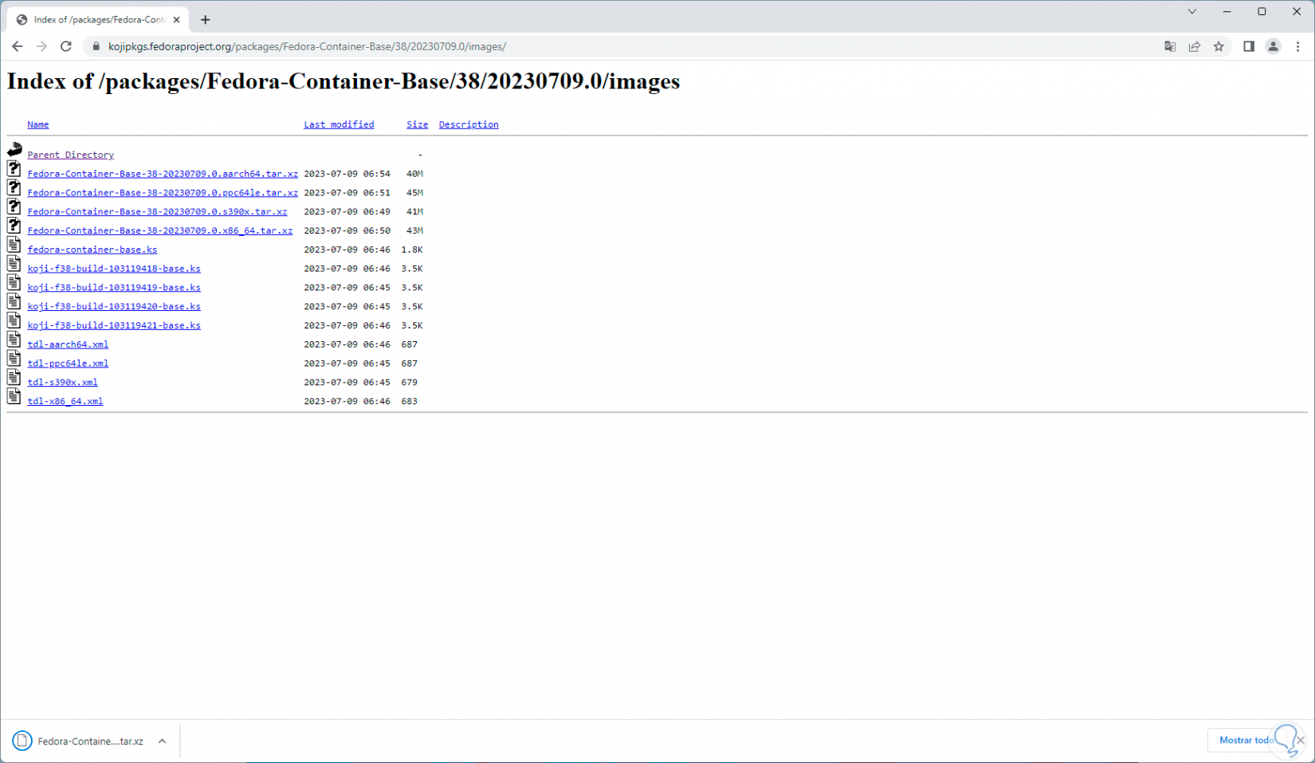Screen dimensions: 1315x763
Task: Go back to the previous page
Action: (x=18, y=46)
